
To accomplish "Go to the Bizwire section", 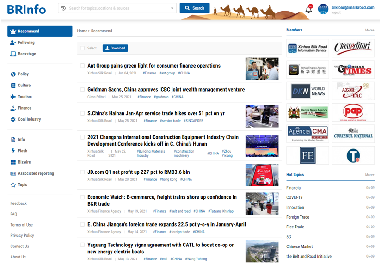I will coord(24,162).
